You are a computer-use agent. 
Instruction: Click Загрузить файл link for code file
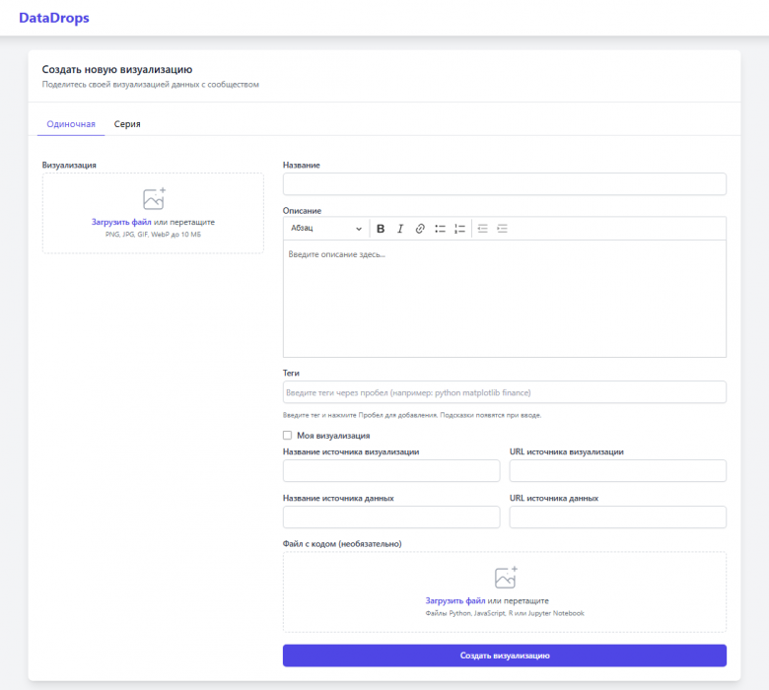[x=455, y=600]
